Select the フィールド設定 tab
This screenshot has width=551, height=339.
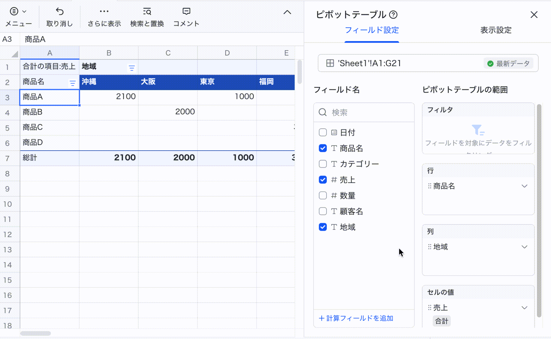(372, 30)
